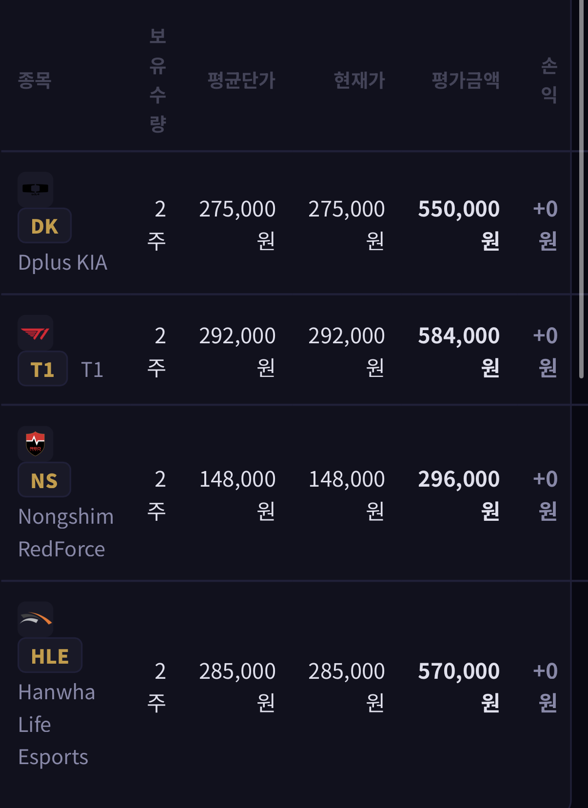Click the vertical scrollbar thumb
The height and width of the screenshot is (808, 588).
[581, 190]
